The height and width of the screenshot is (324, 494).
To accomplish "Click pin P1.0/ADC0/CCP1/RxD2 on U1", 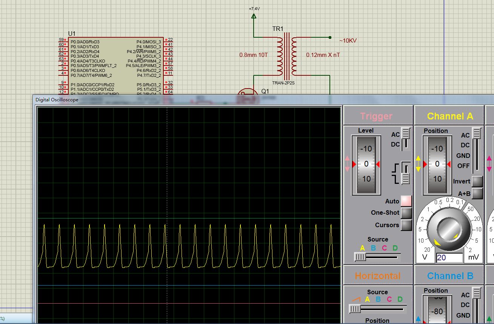I will tap(92, 85).
